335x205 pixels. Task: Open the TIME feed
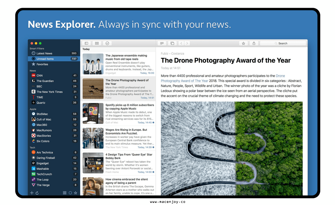(54, 97)
